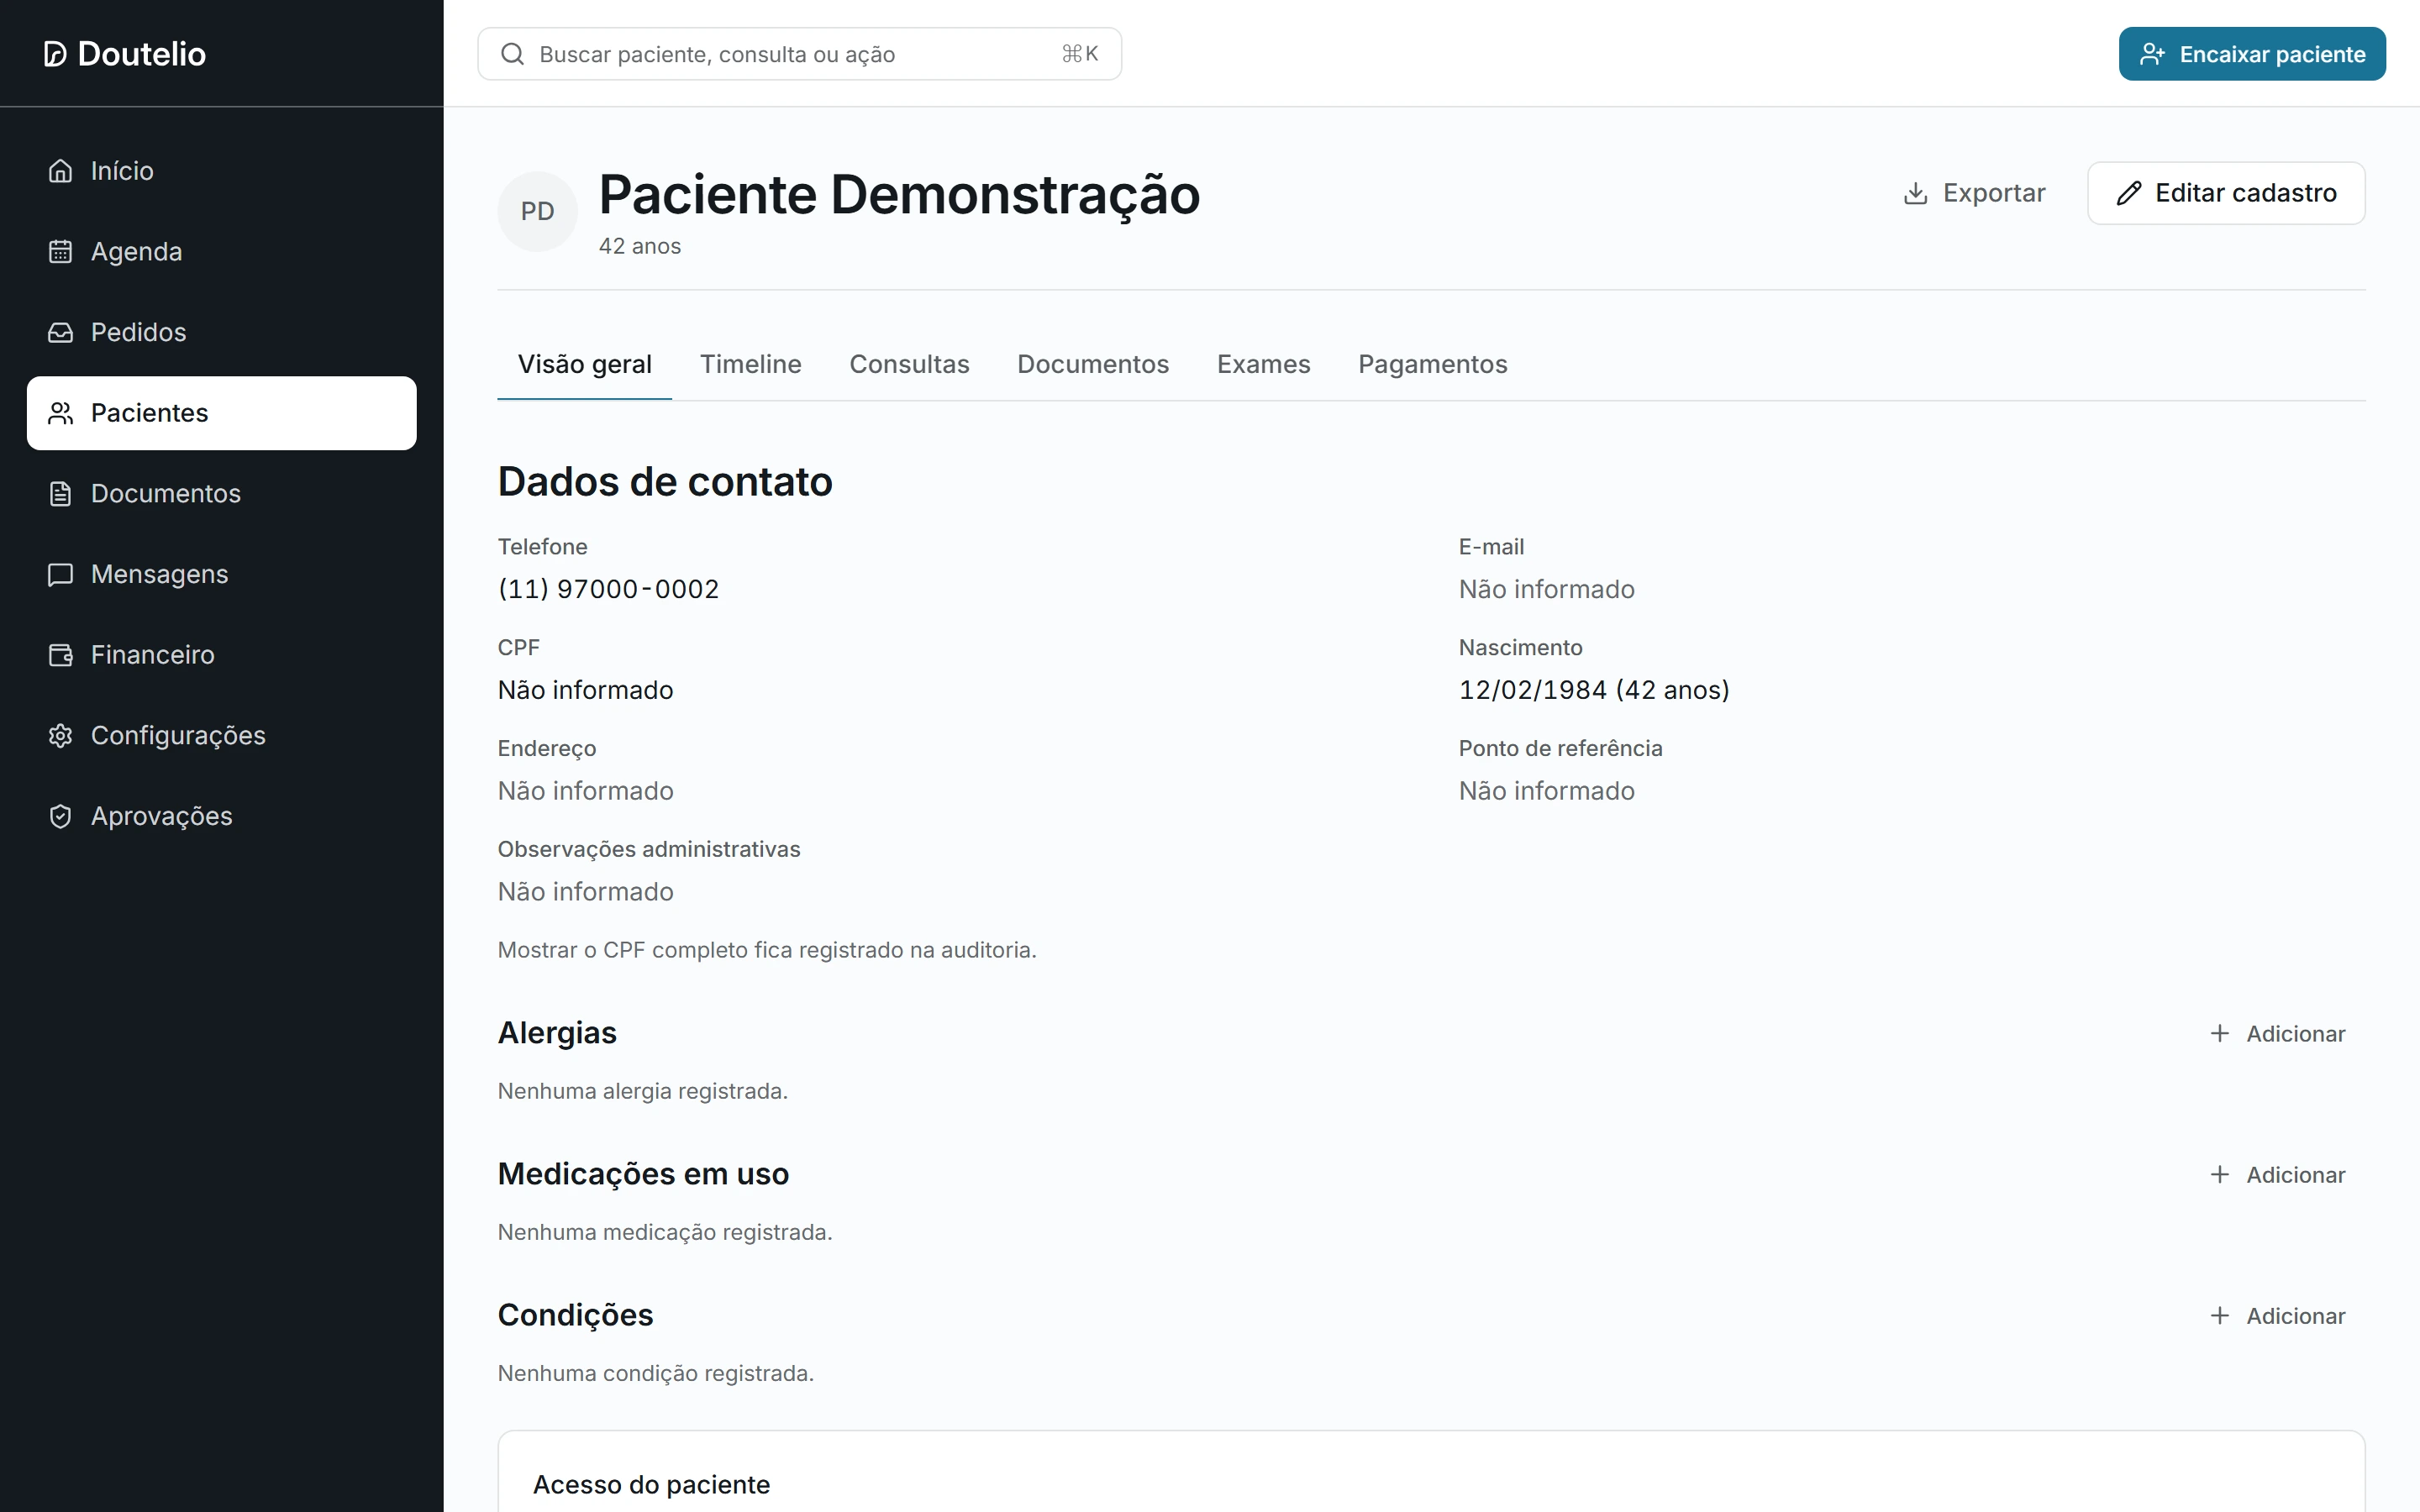Click the plus icon for Condições
2420x1512 pixels.
(2219, 1315)
